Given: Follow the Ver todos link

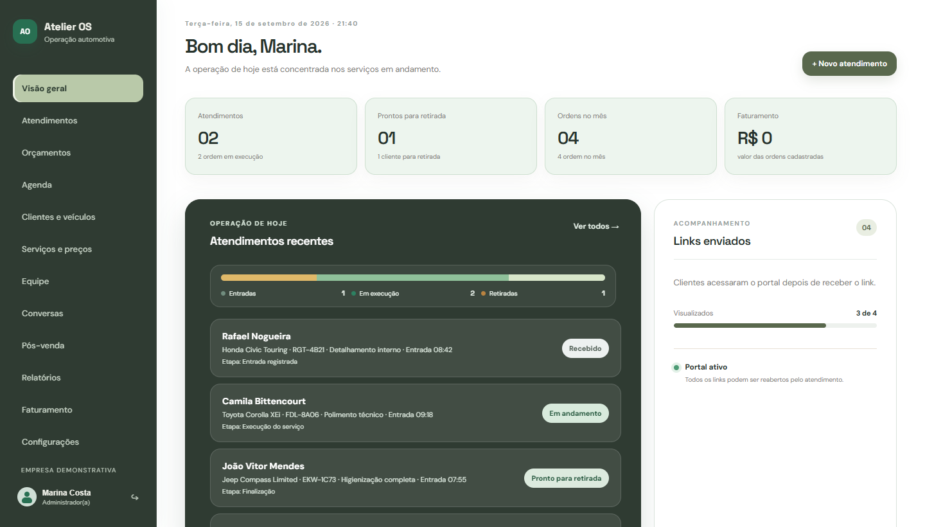Looking at the screenshot, I should [596, 226].
